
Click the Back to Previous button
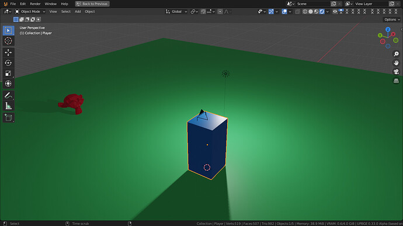point(92,4)
